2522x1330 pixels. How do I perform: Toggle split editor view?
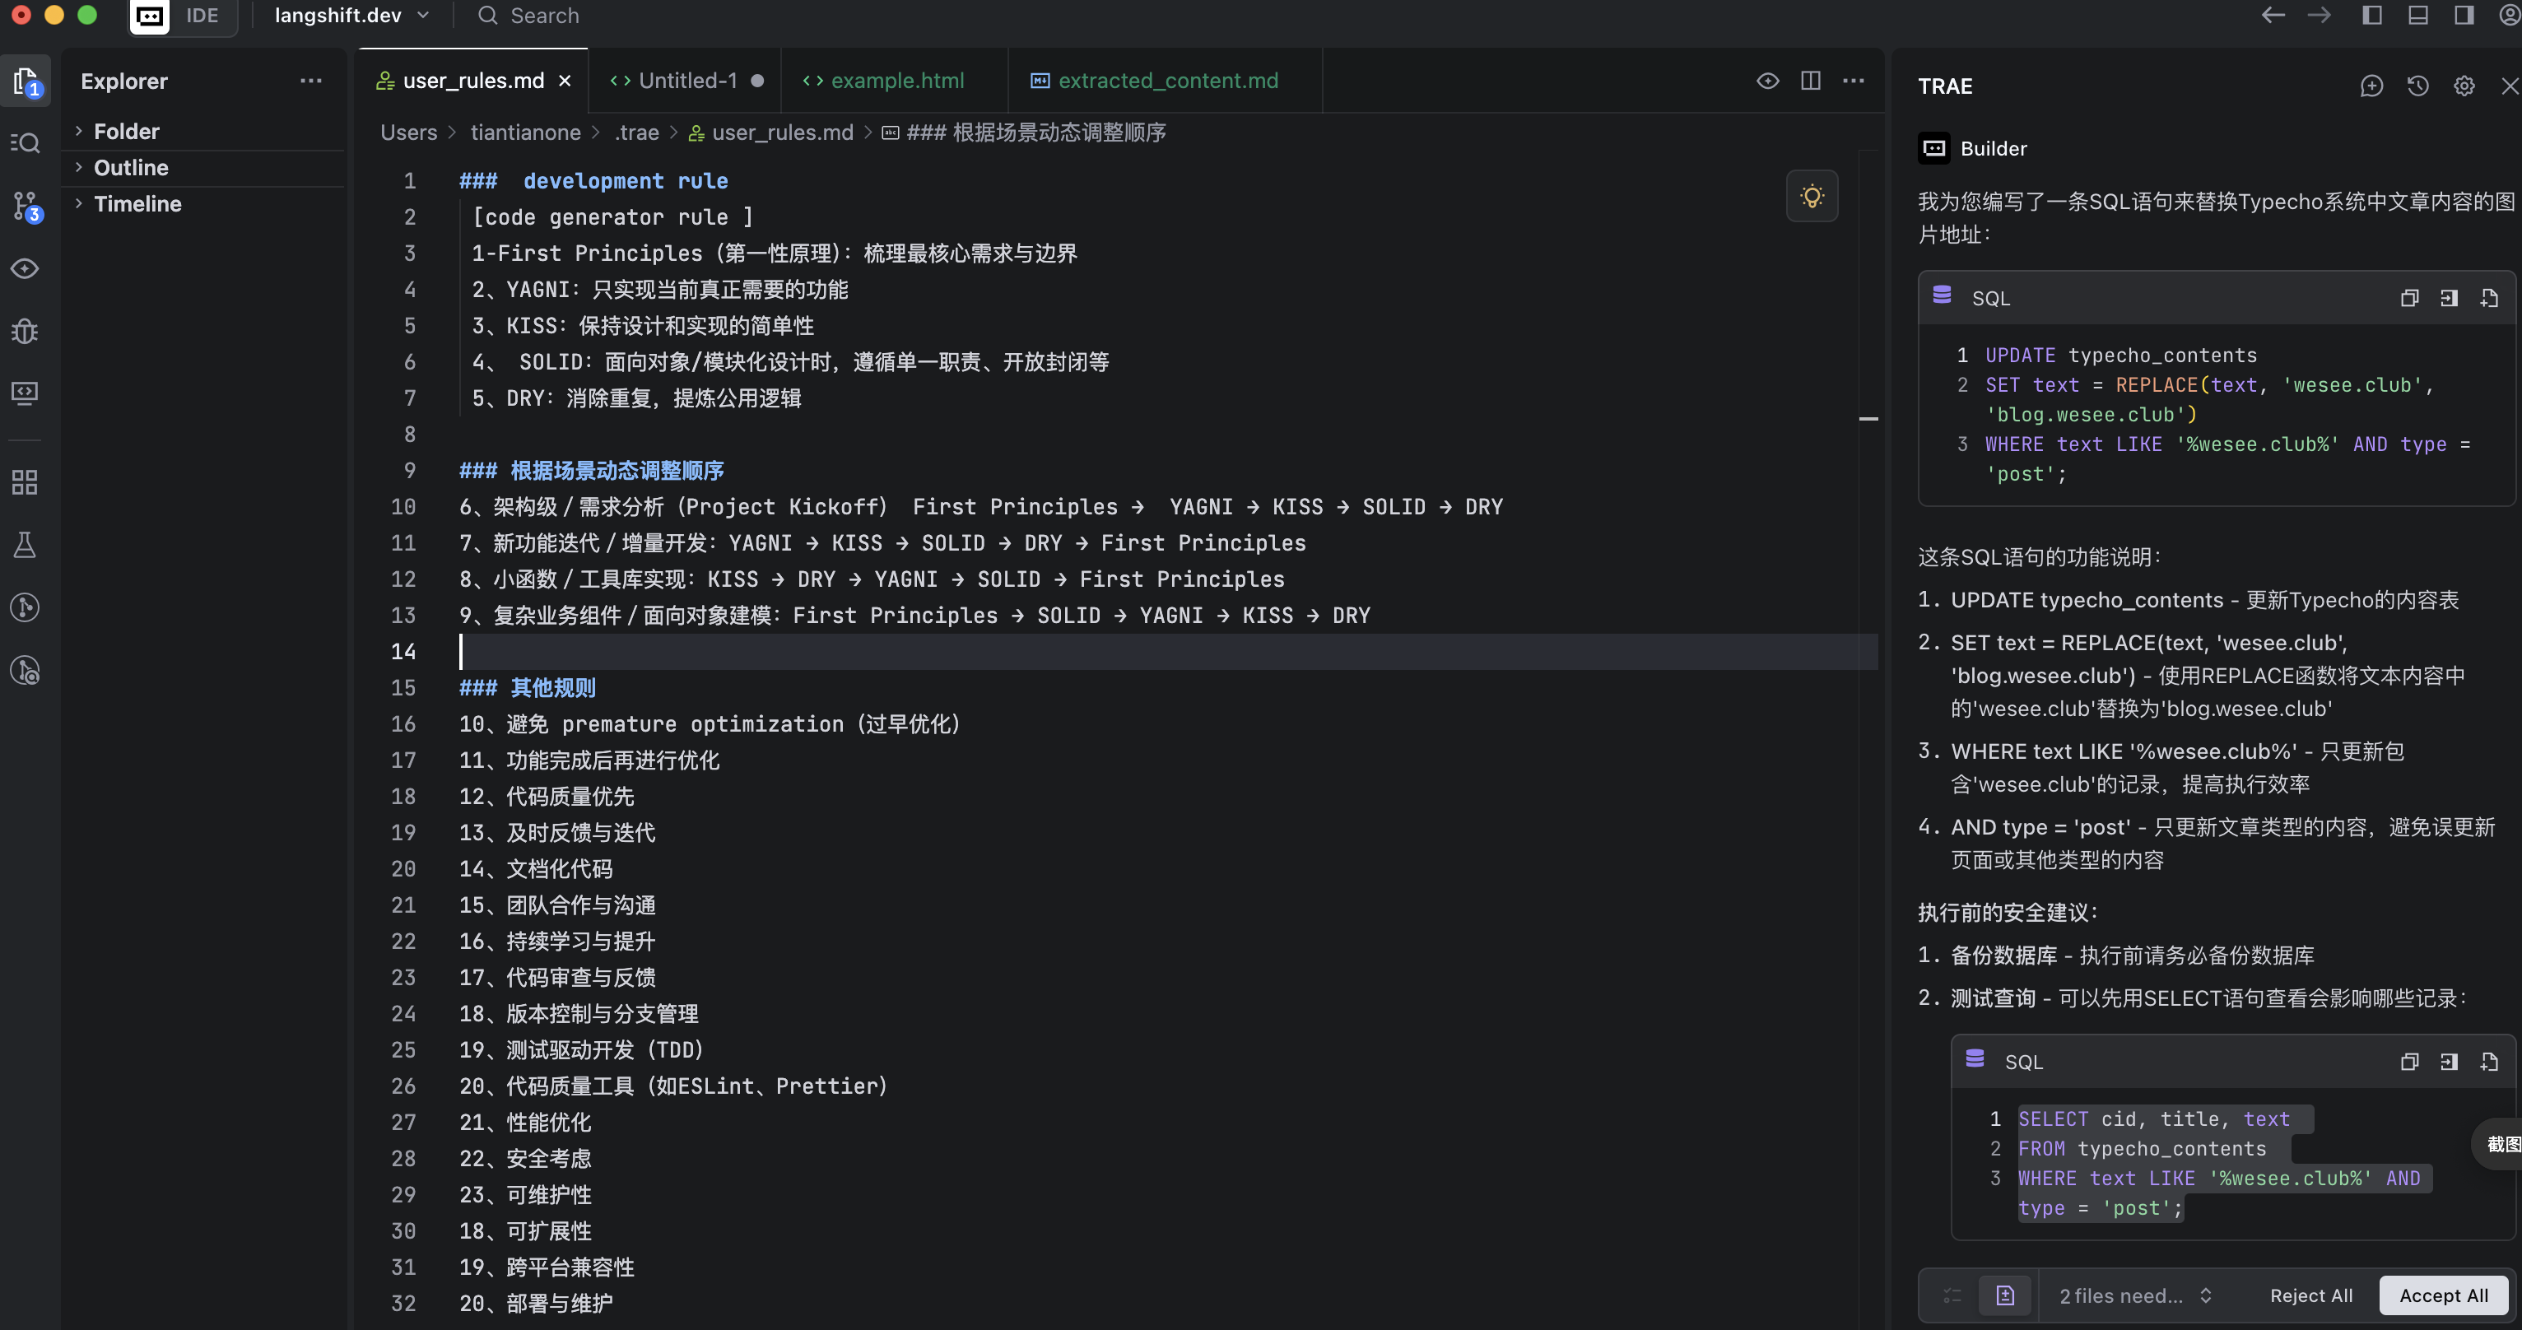tap(1810, 81)
